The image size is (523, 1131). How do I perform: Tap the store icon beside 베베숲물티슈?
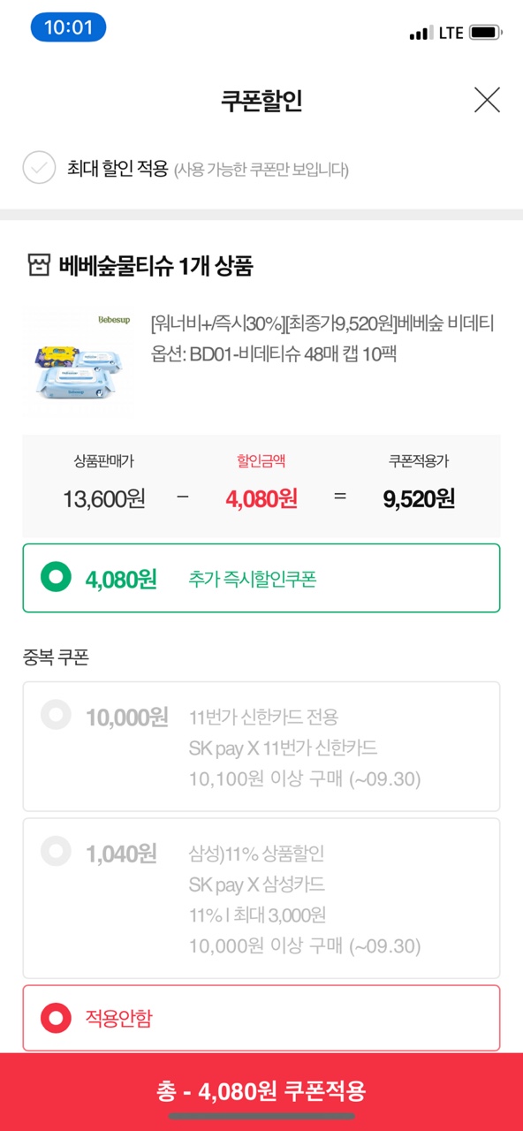pyautogui.click(x=38, y=266)
